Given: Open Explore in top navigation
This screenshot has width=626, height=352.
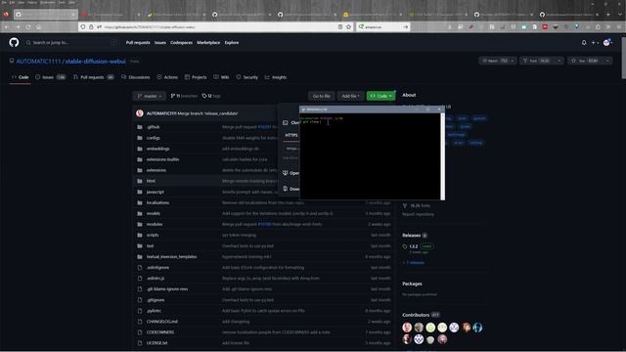Looking at the screenshot, I should (x=232, y=42).
